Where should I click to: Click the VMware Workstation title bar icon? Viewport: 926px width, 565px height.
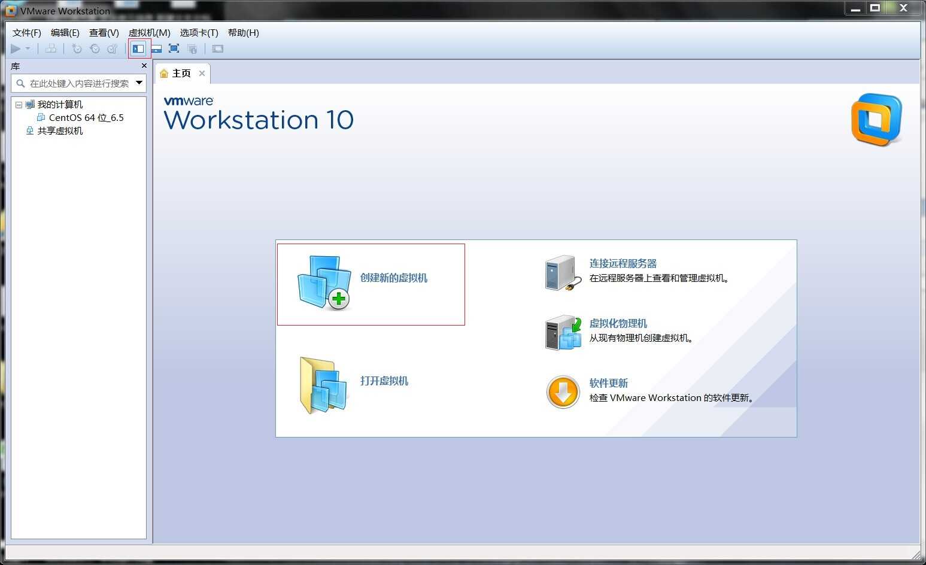(11, 10)
